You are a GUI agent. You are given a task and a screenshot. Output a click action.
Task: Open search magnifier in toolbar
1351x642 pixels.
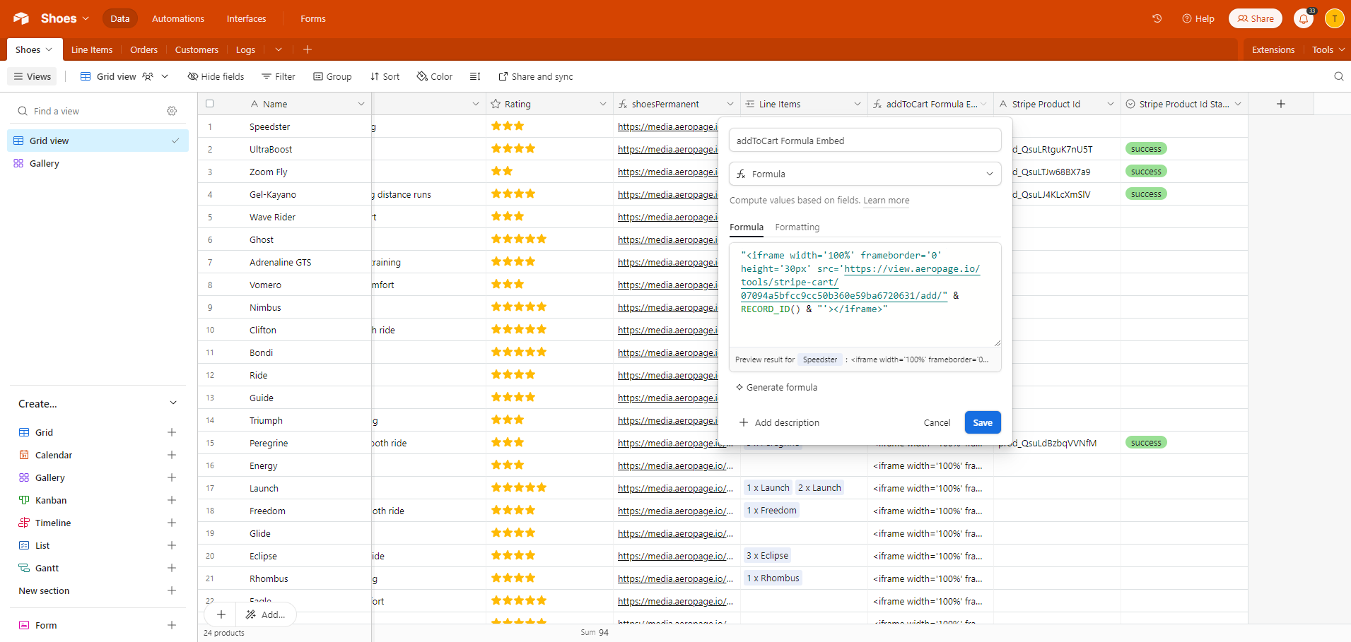(1338, 76)
